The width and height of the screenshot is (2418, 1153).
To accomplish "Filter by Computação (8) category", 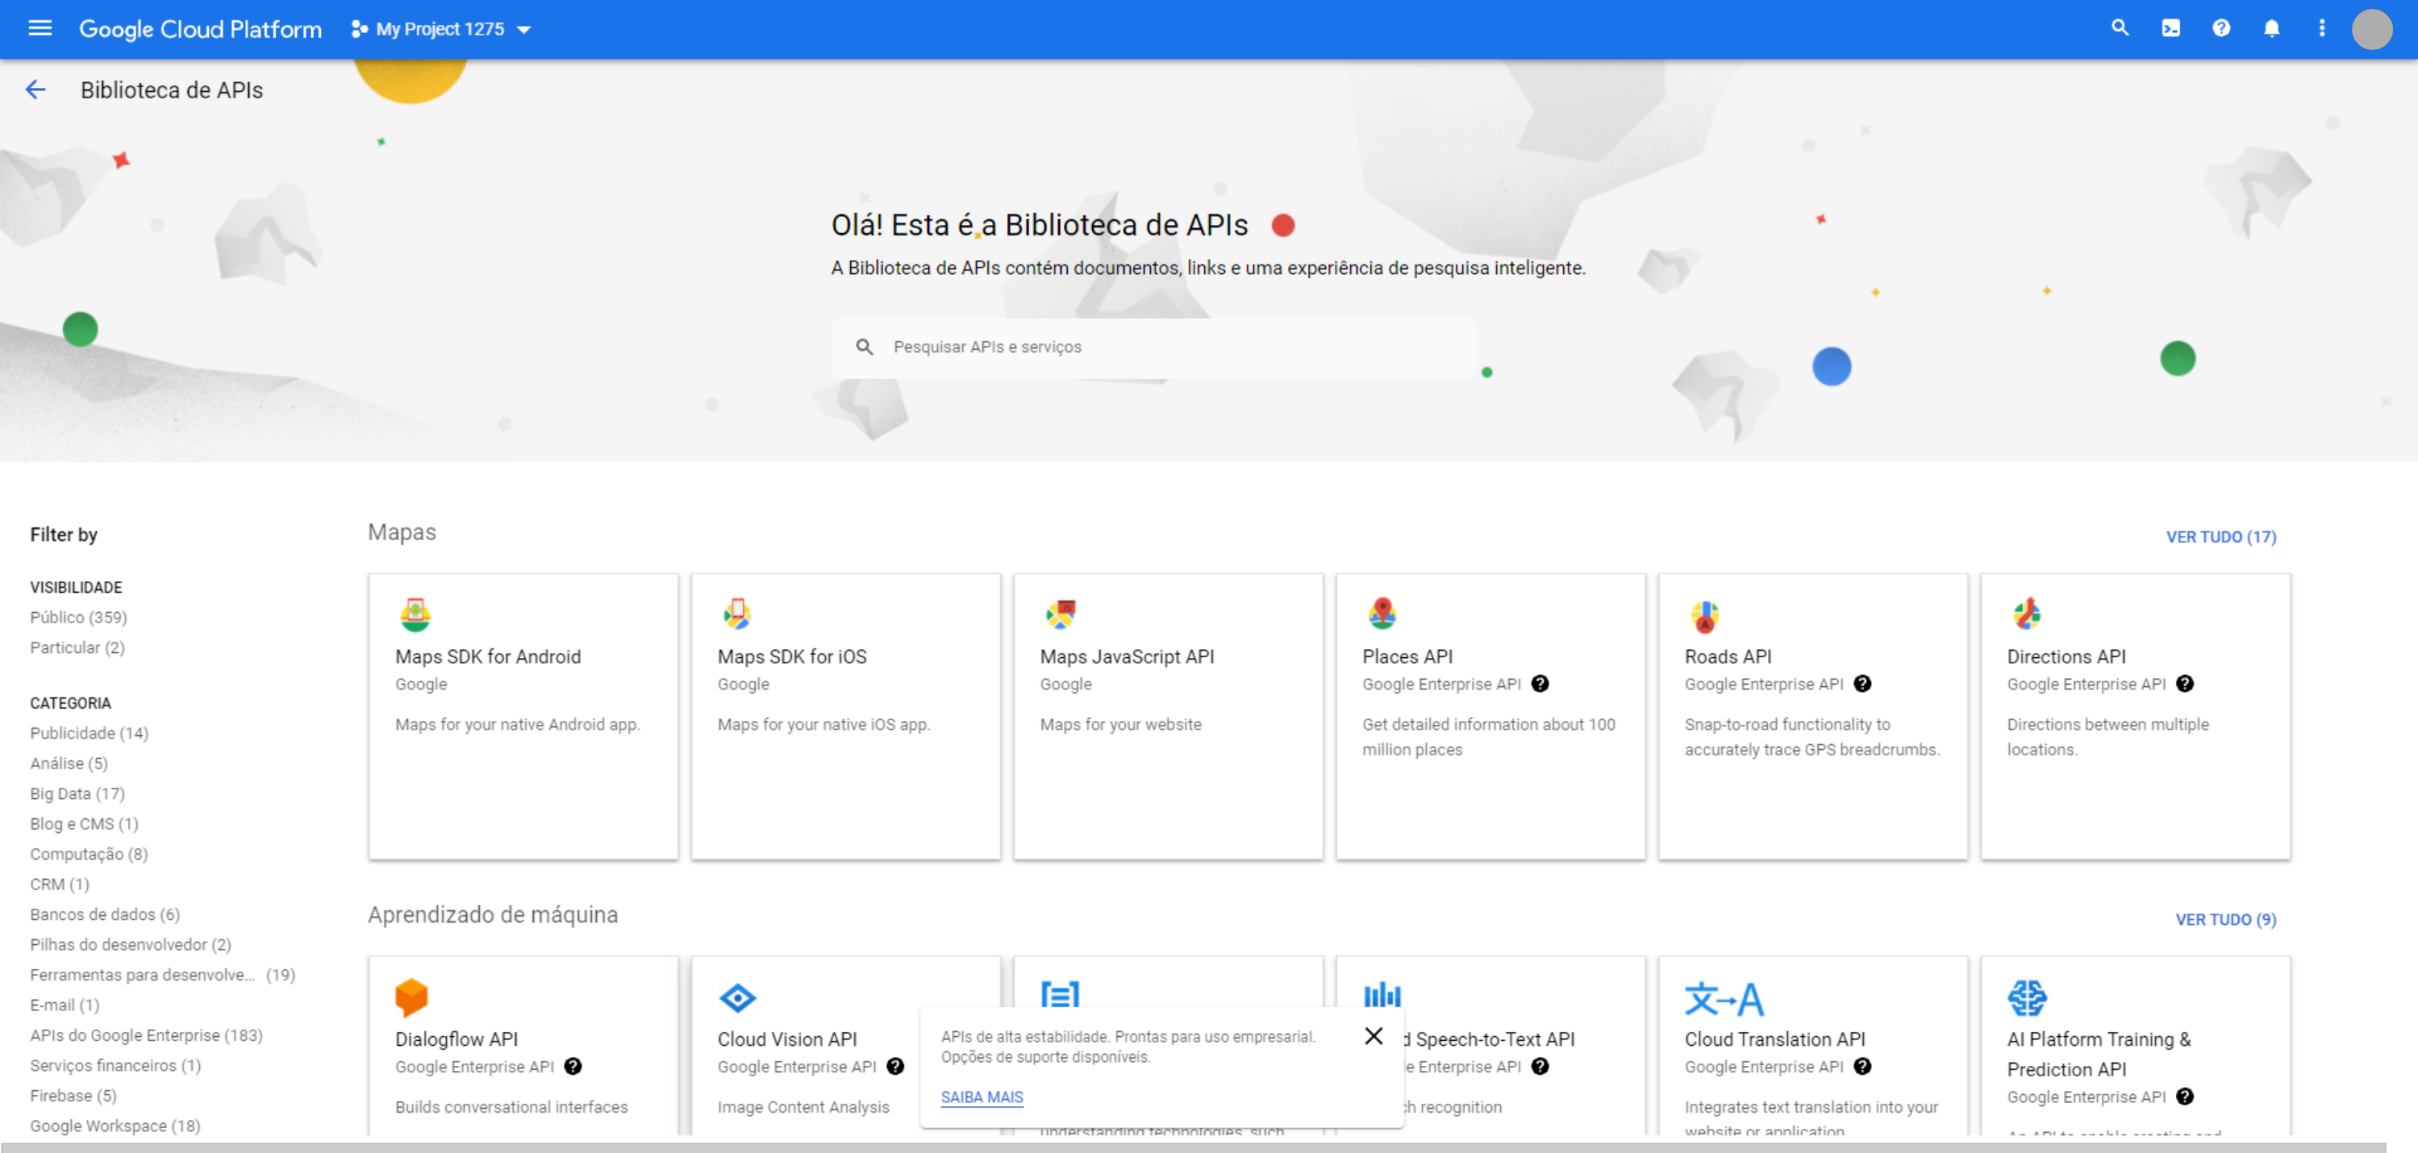I will pyautogui.click(x=90, y=854).
